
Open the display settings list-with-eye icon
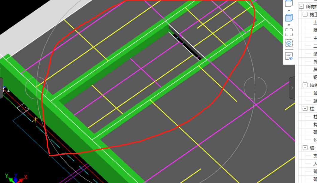point(289,56)
